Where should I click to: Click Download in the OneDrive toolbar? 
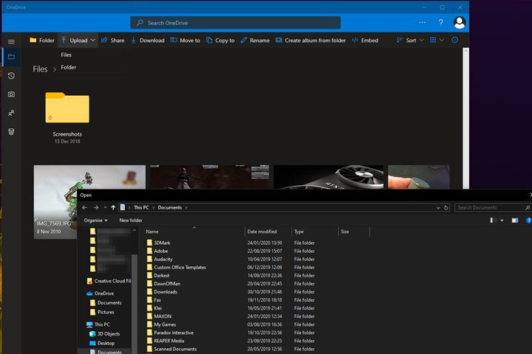(x=148, y=41)
